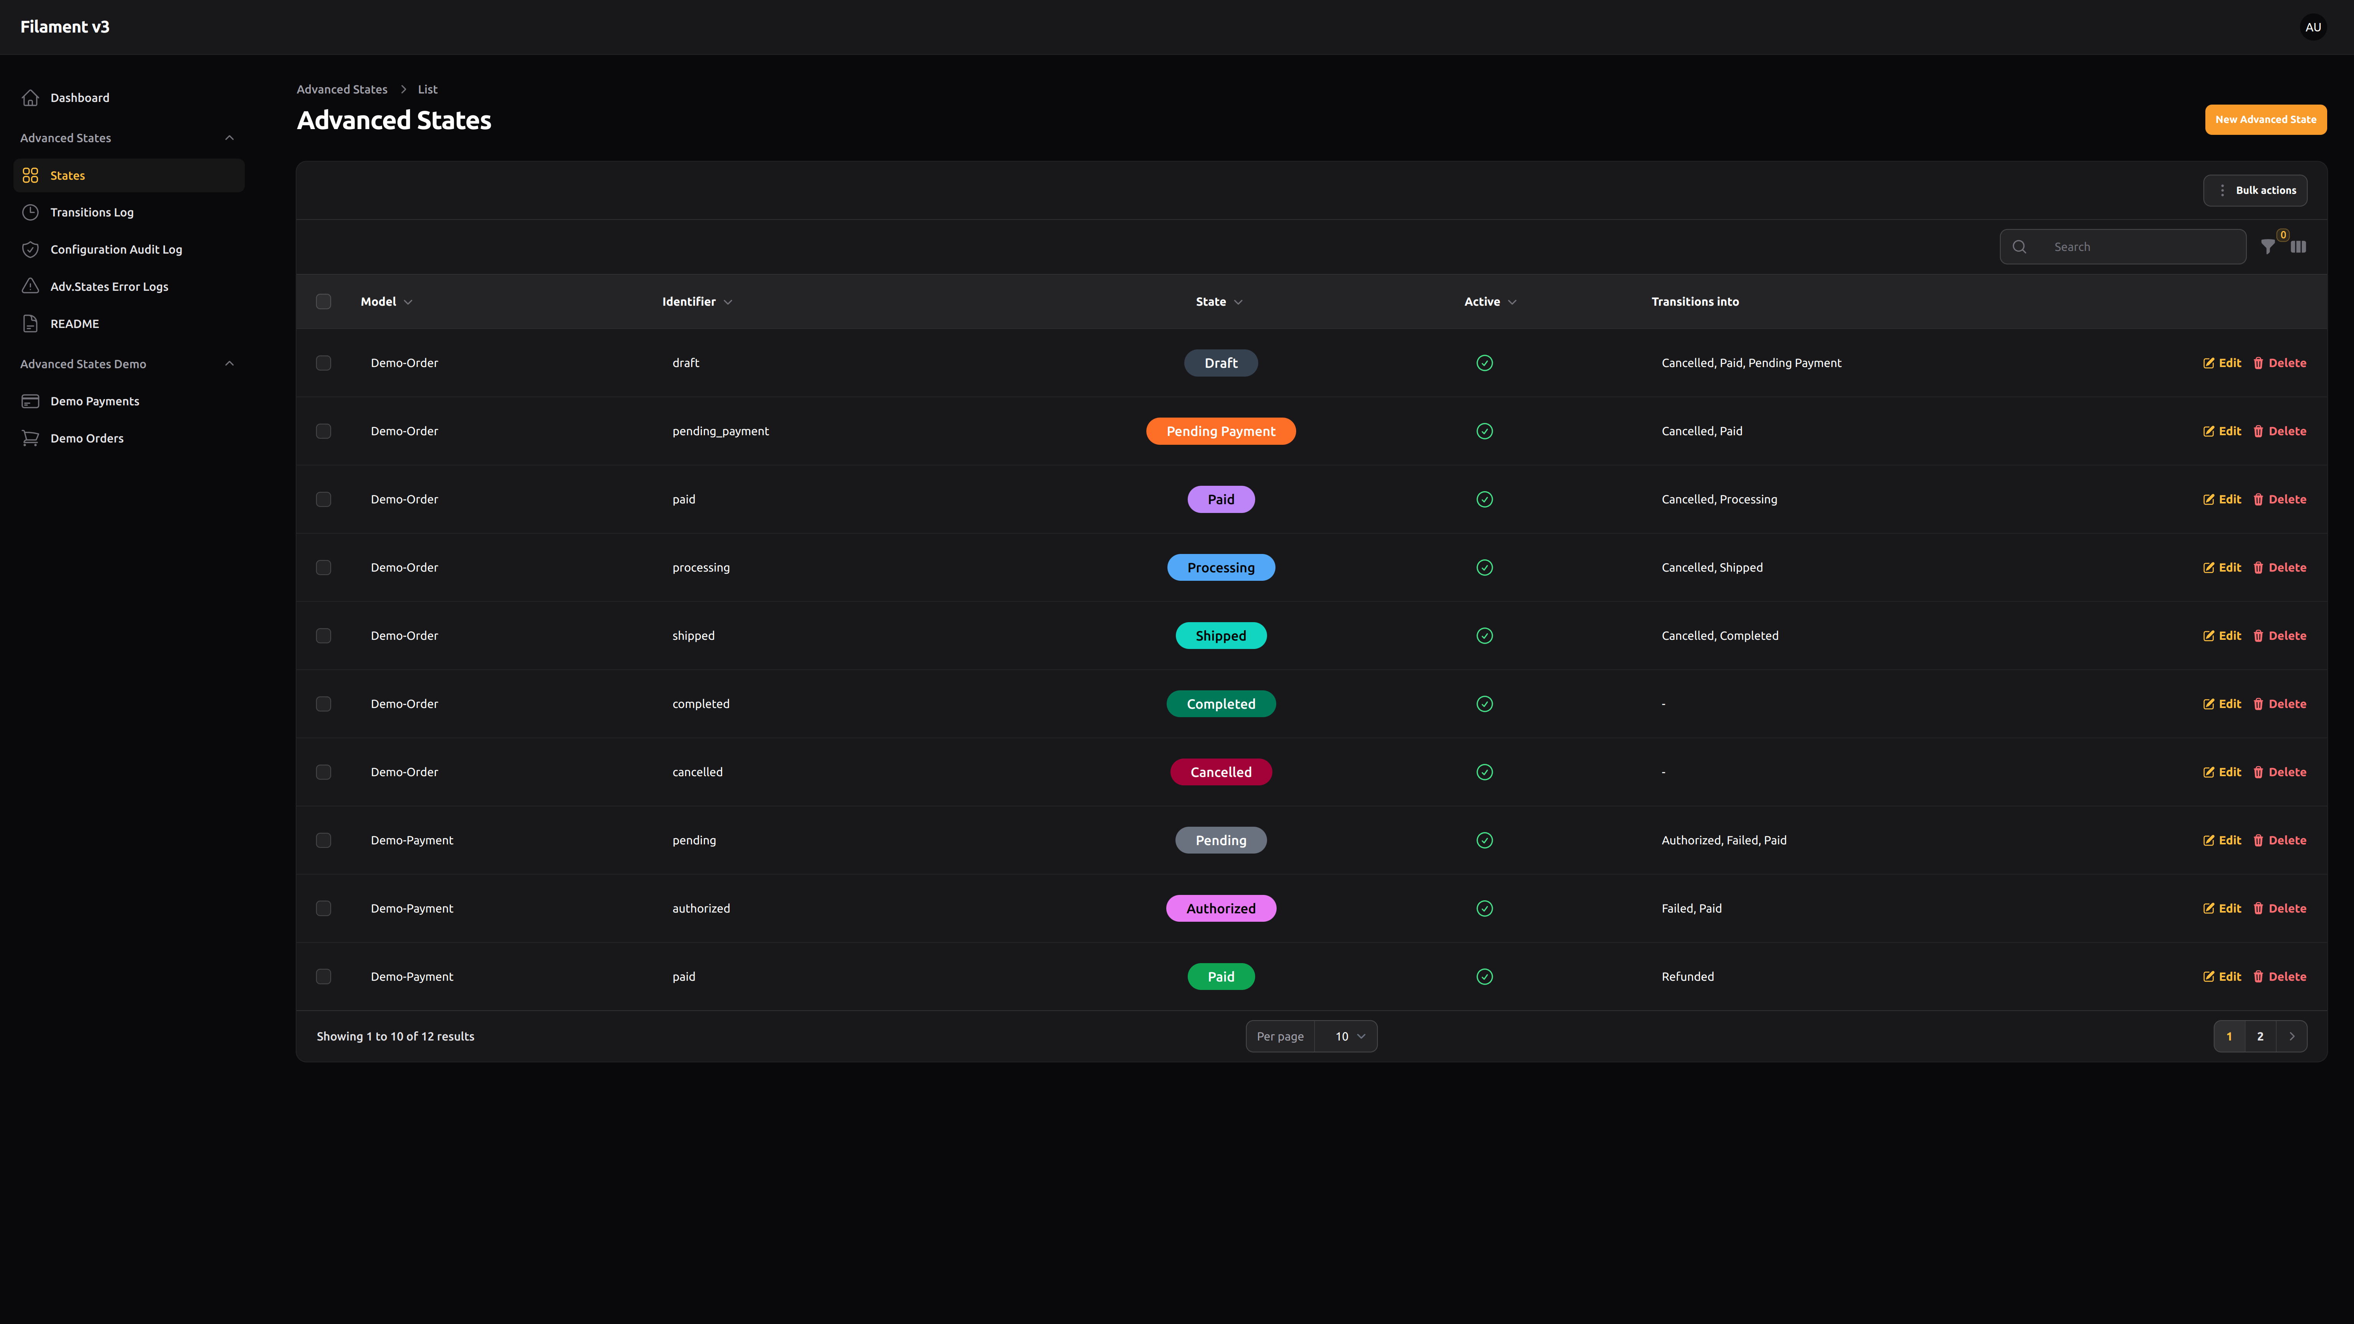This screenshot has width=2354, height=1324.
Task: Edit the shipped state entry
Action: 2223,635
